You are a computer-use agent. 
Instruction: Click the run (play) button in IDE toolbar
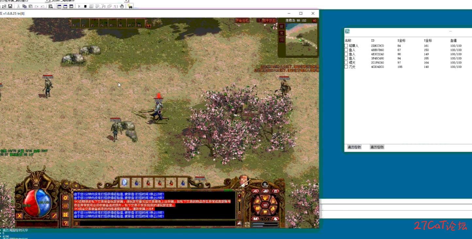(x=79, y=7)
